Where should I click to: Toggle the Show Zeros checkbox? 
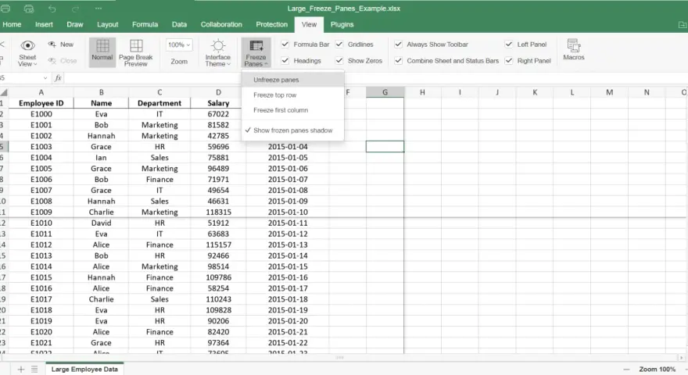[x=339, y=60]
